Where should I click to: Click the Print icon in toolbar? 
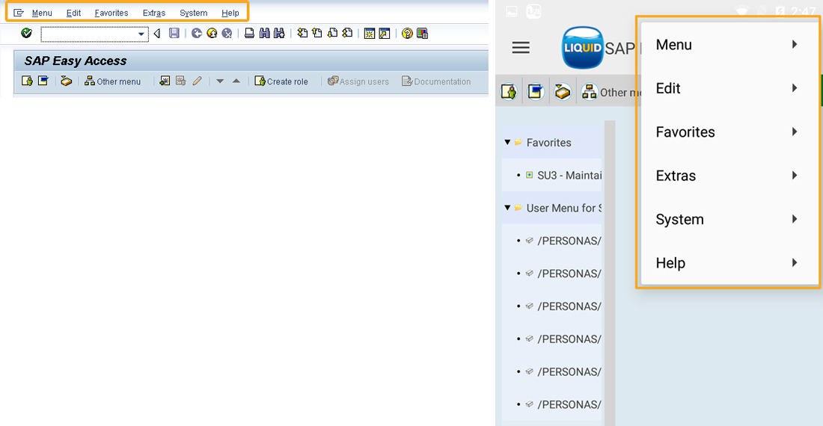pyautogui.click(x=250, y=34)
